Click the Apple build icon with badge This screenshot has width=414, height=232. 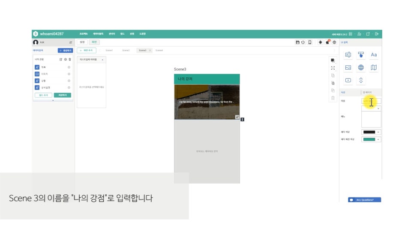click(x=327, y=42)
